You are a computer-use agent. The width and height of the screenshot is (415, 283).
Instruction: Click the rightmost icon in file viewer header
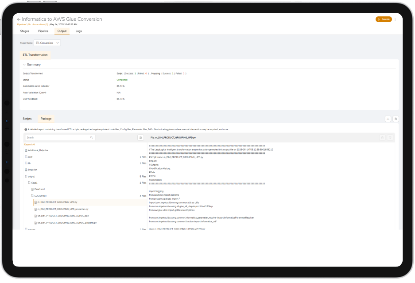pos(390,138)
